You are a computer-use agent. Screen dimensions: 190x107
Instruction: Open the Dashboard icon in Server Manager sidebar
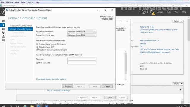pos(3,21)
